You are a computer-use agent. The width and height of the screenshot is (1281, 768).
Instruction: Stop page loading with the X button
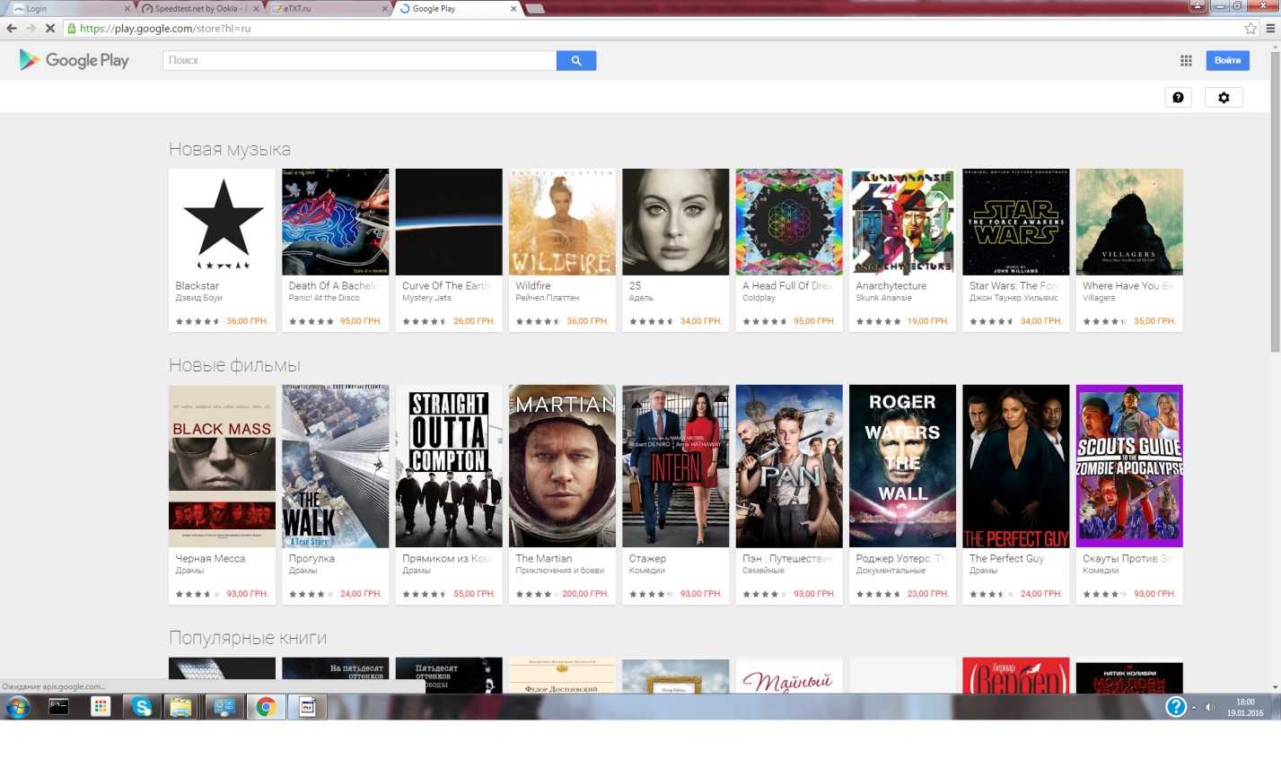coord(50,29)
